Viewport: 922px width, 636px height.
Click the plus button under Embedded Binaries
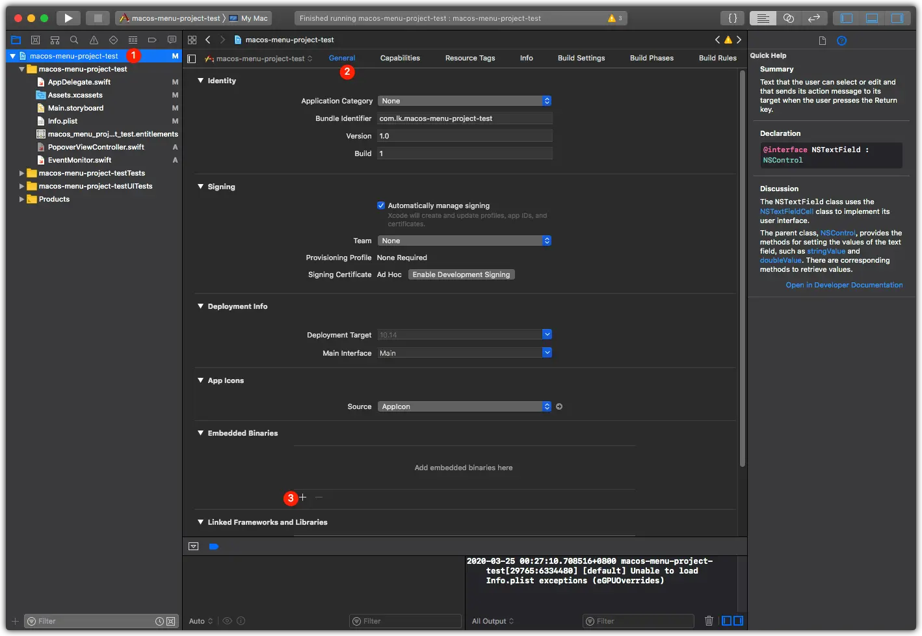(x=302, y=497)
